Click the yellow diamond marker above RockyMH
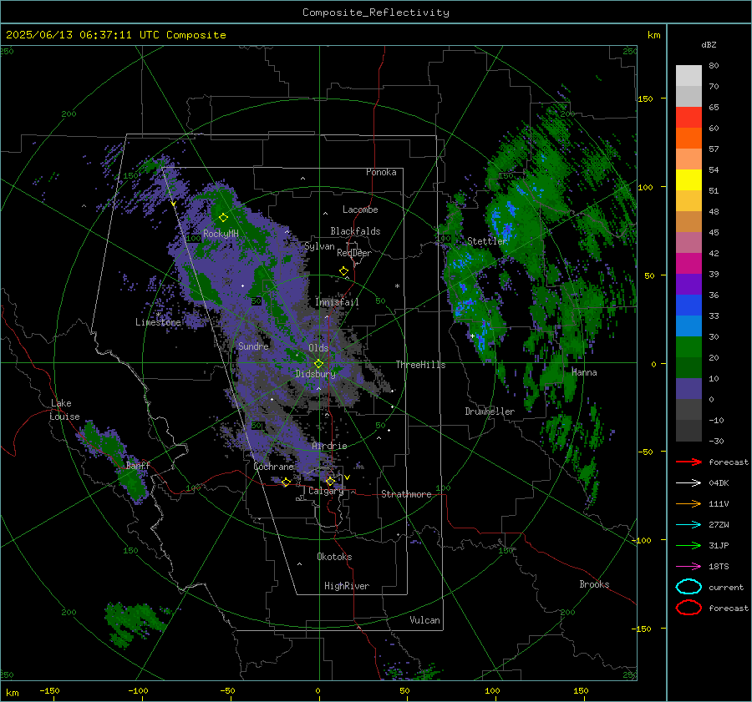 coord(223,218)
